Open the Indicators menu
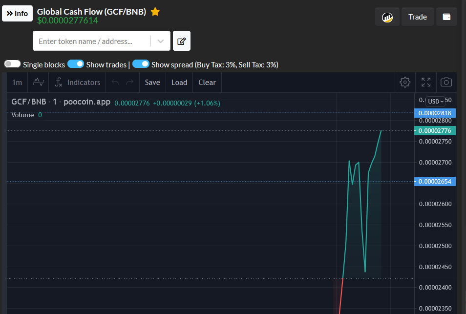 point(78,83)
